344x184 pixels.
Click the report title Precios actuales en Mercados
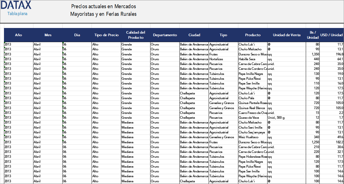(x=103, y=6)
